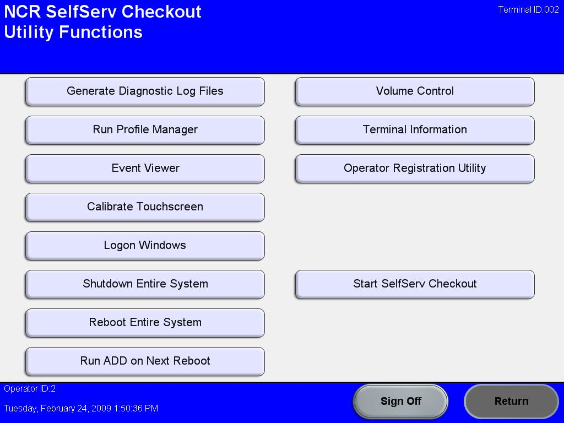
Task: View Terminal Information
Action: (x=415, y=130)
